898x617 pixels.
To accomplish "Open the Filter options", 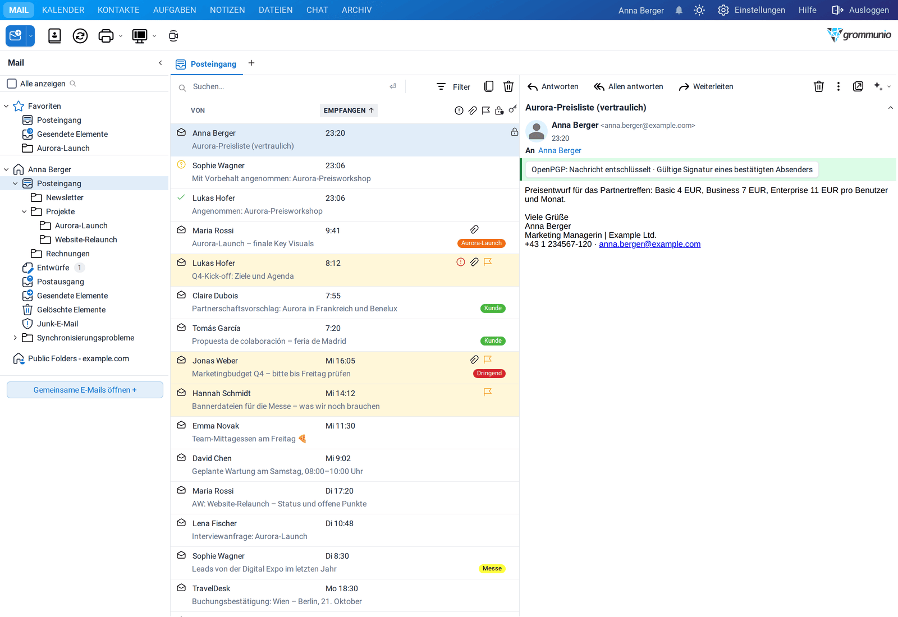I will coord(453,86).
